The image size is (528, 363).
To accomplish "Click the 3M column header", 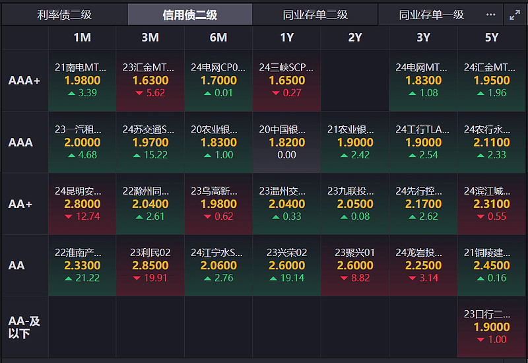I will pyautogui.click(x=150, y=38).
